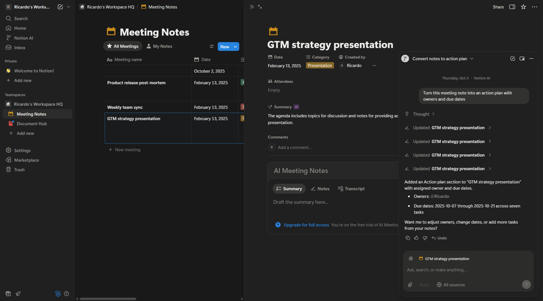The image size is (543, 301).
Task: Thumbs down the AI response
Action: pos(425,238)
